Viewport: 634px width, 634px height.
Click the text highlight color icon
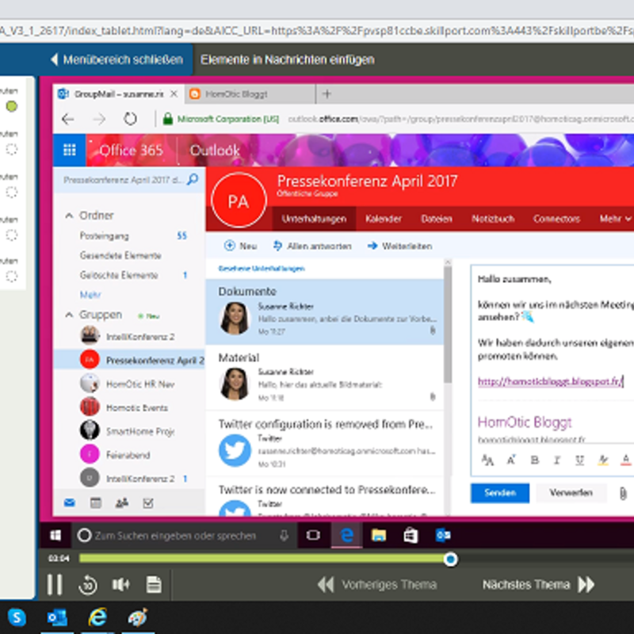(603, 460)
